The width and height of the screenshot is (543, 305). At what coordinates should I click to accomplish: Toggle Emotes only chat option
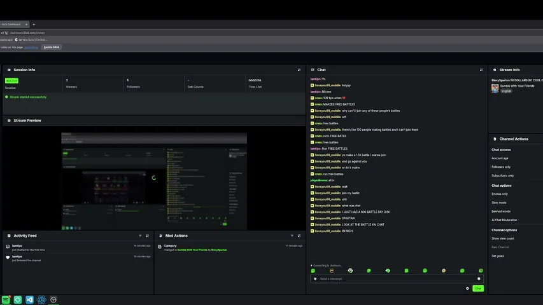[x=500, y=194]
